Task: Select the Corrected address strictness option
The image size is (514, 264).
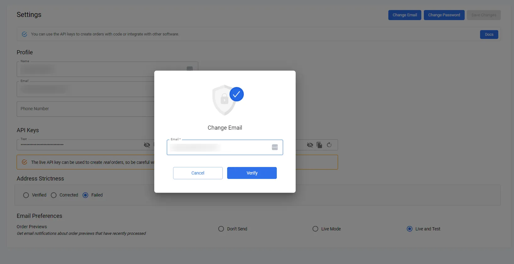Action: pyautogui.click(x=54, y=195)
